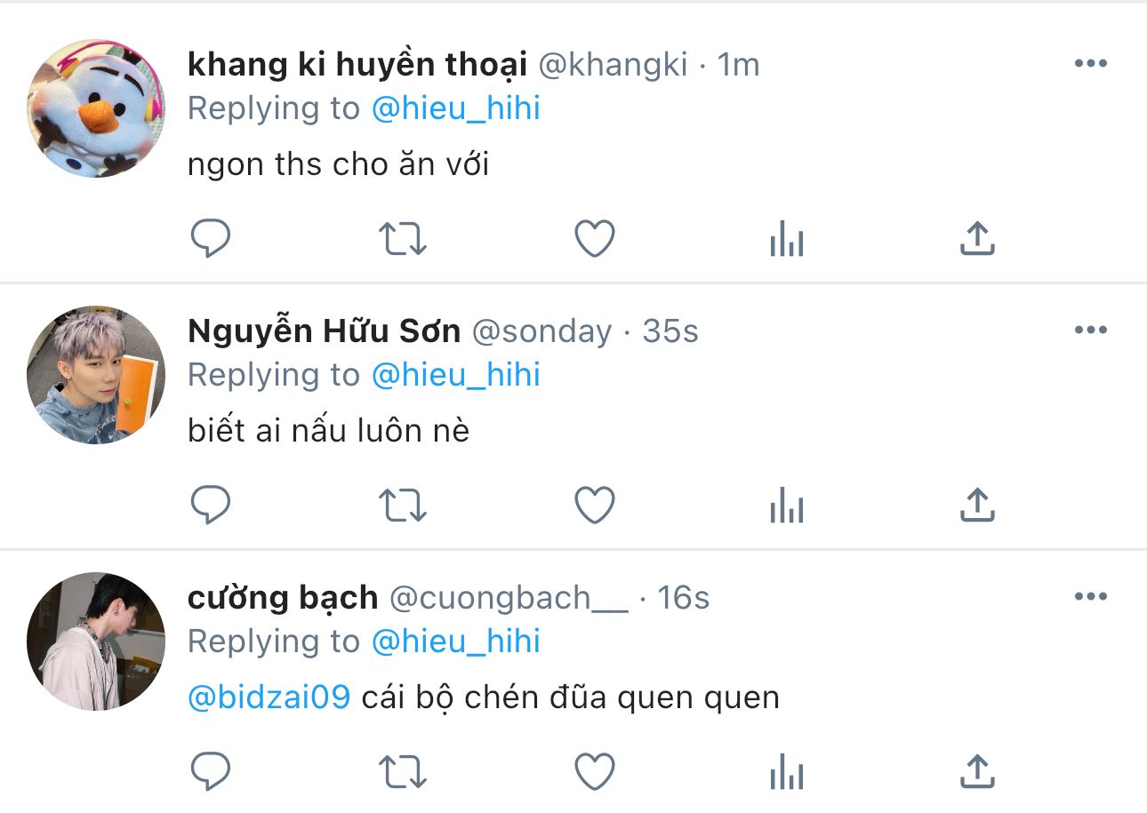Viewport: 1147px width, 813px height.
Task: Open more options on khang ki's tweet
Action: [x=1090, y=64]
